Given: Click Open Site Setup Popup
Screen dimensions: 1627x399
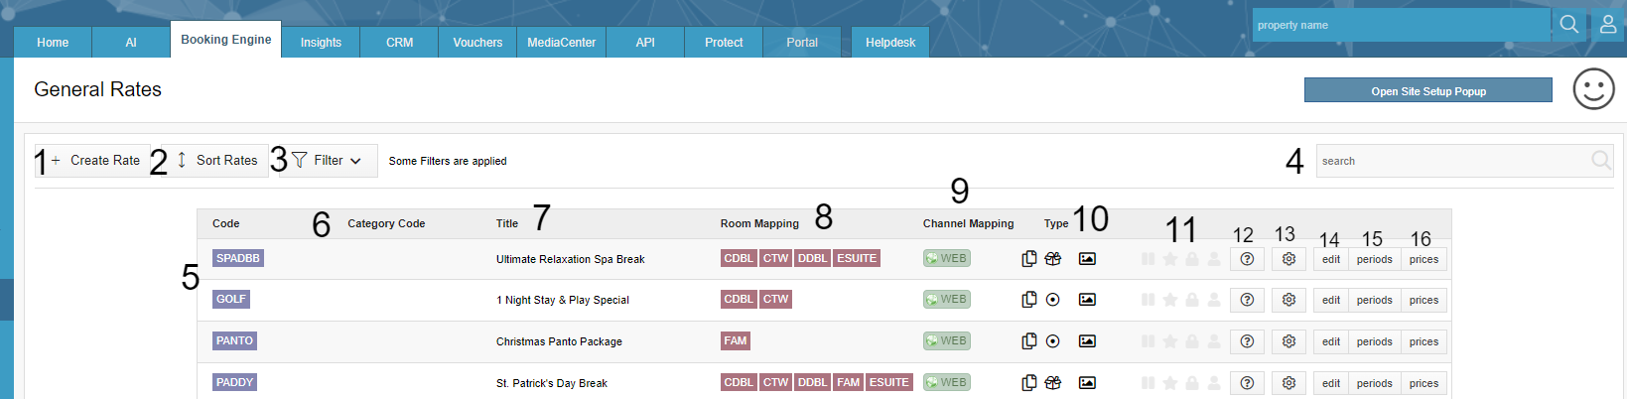Looking at the screenshot, I should [x=1427, y=90].
